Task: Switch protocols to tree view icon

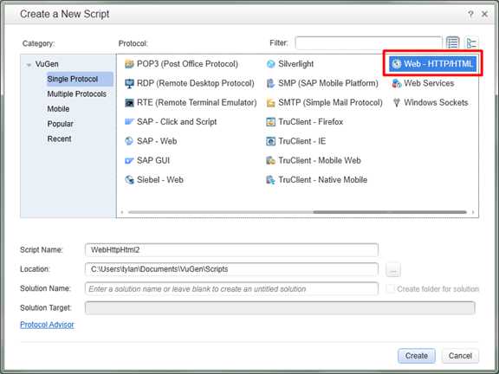Action: click(471, 43)
